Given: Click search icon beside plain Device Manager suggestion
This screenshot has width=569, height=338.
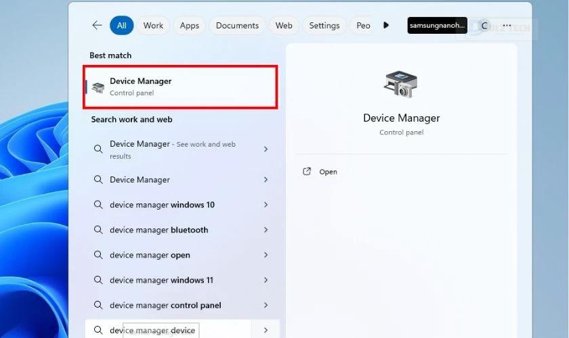Looking at the screenshot, I should point(98,179).
